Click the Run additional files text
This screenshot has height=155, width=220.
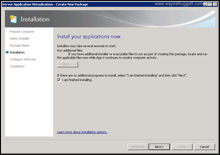point(70,50)
